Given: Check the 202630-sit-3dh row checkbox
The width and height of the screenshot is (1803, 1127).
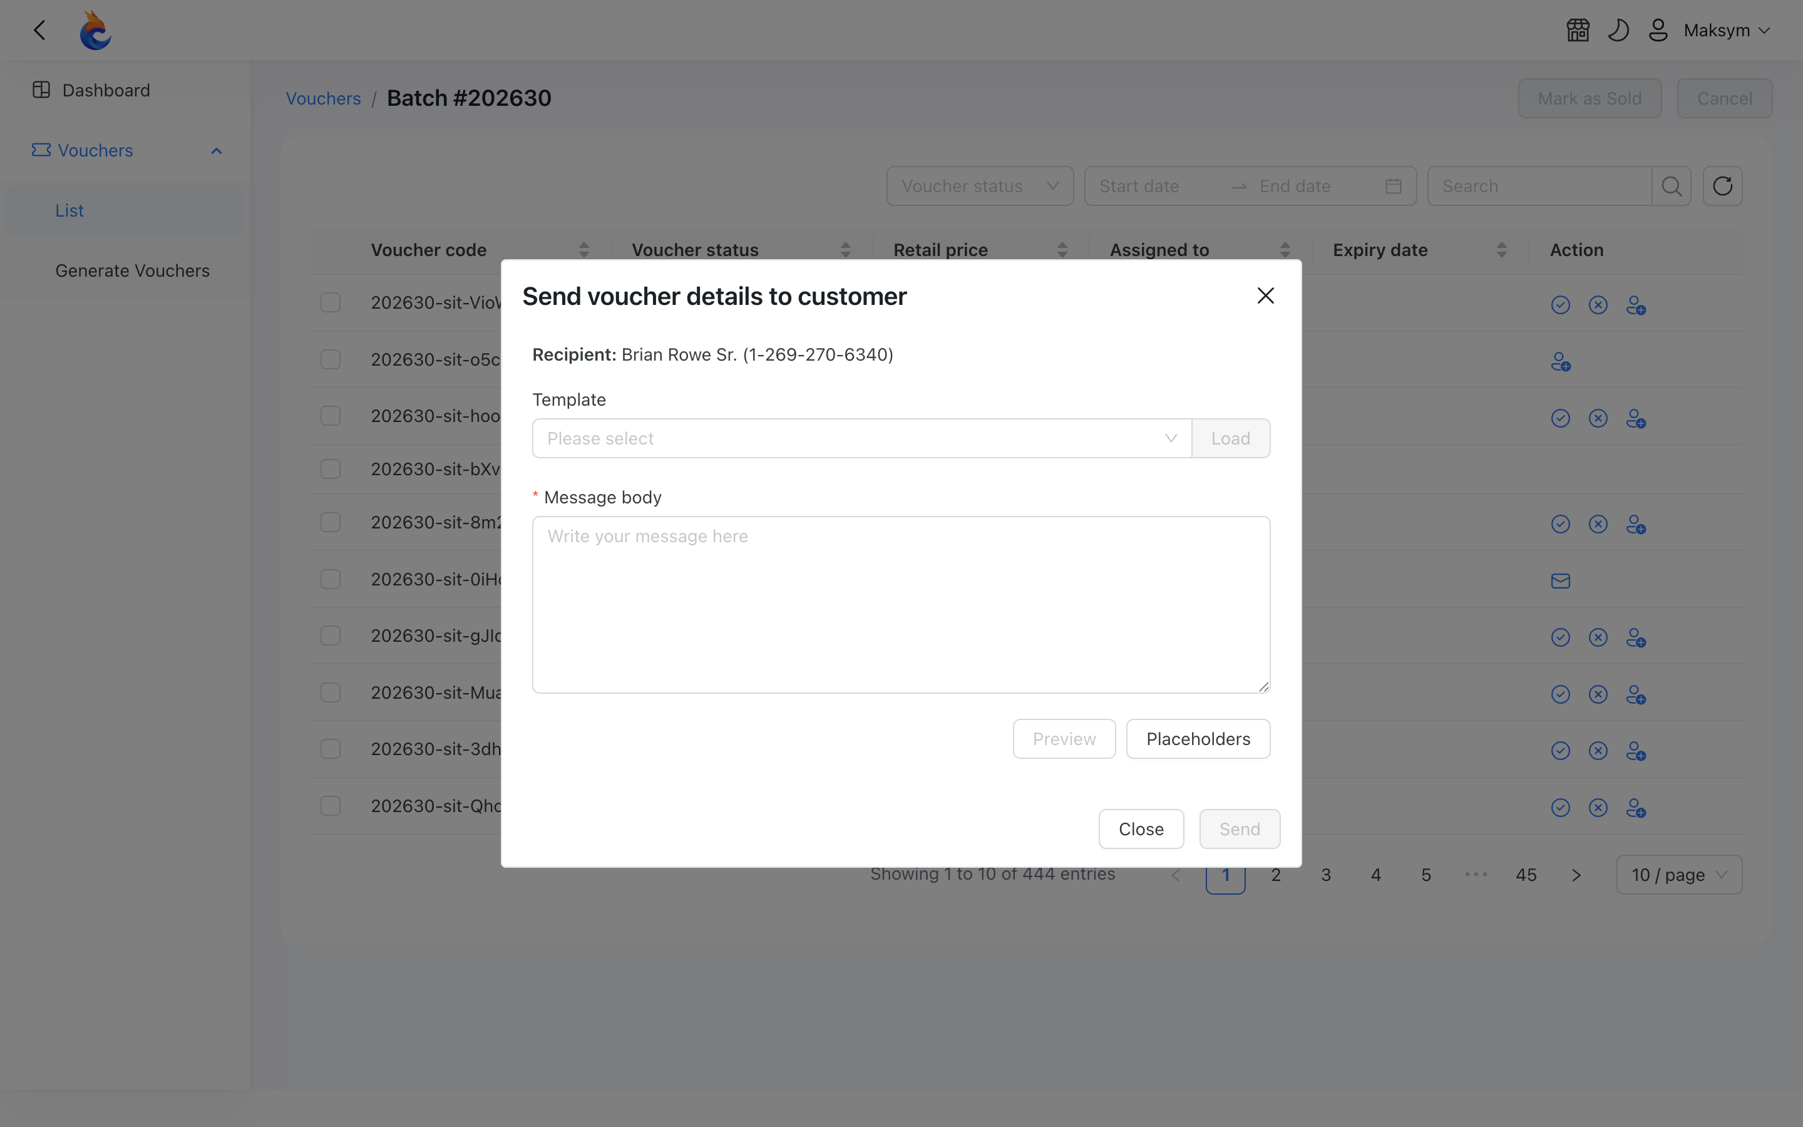Looking at the screenshot, I should [x=330, y=749].
